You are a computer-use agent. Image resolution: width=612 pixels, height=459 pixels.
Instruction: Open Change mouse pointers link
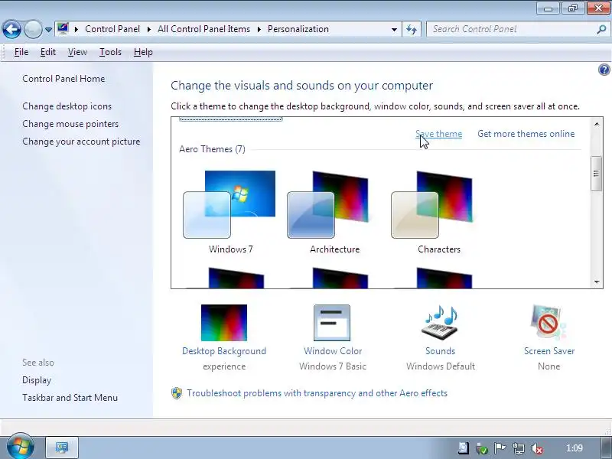[70, 124]
